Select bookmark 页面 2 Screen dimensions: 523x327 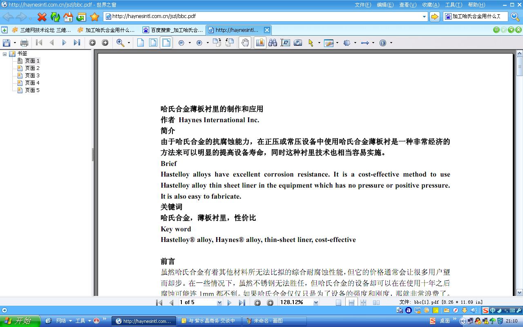(32, 68)
